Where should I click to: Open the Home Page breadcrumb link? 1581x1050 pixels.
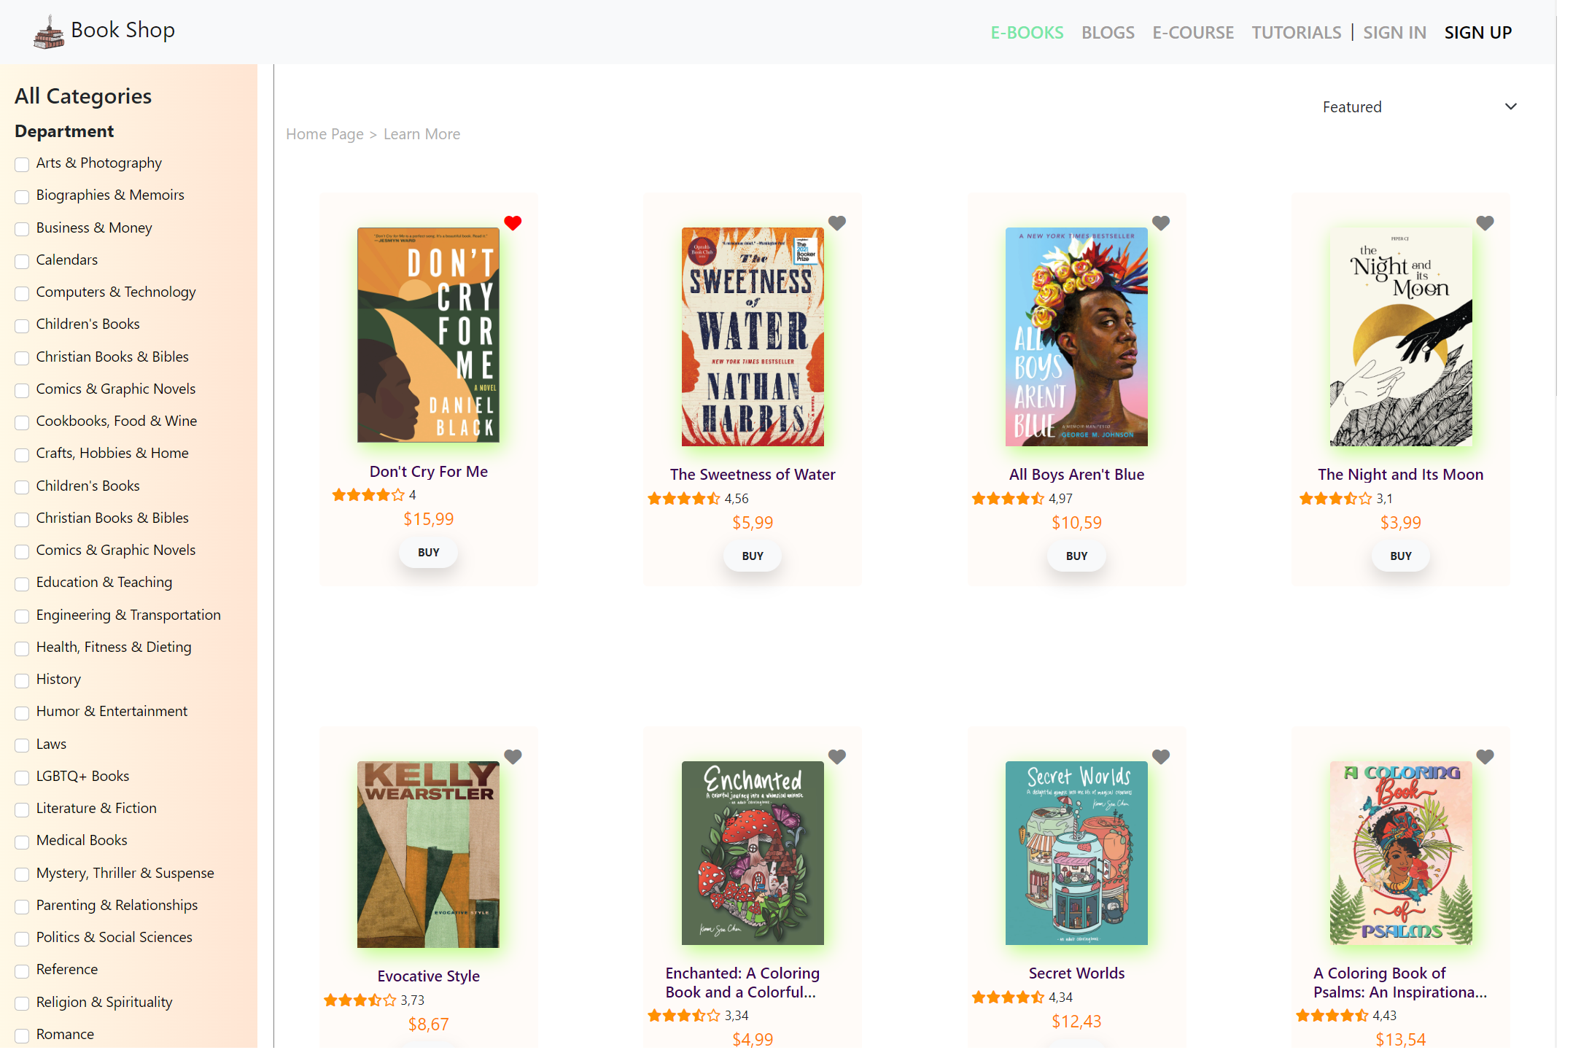pos(325,134)
